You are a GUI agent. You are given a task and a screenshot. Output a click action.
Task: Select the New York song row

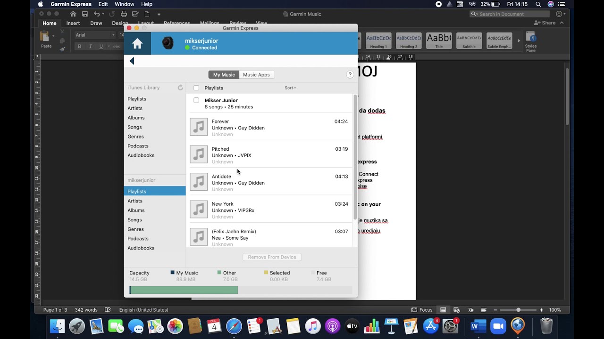271,209
